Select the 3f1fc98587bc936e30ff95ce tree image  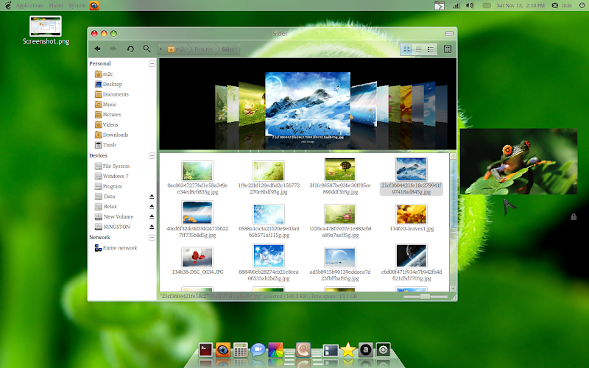(x=340, y=169)
